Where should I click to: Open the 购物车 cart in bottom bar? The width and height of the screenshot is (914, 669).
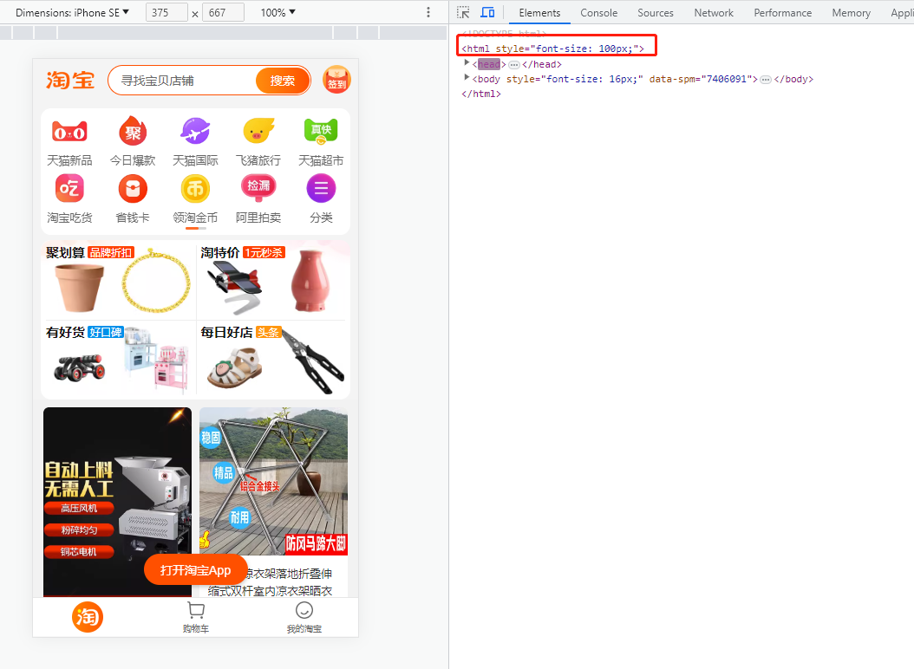click(x=196, y=618)
